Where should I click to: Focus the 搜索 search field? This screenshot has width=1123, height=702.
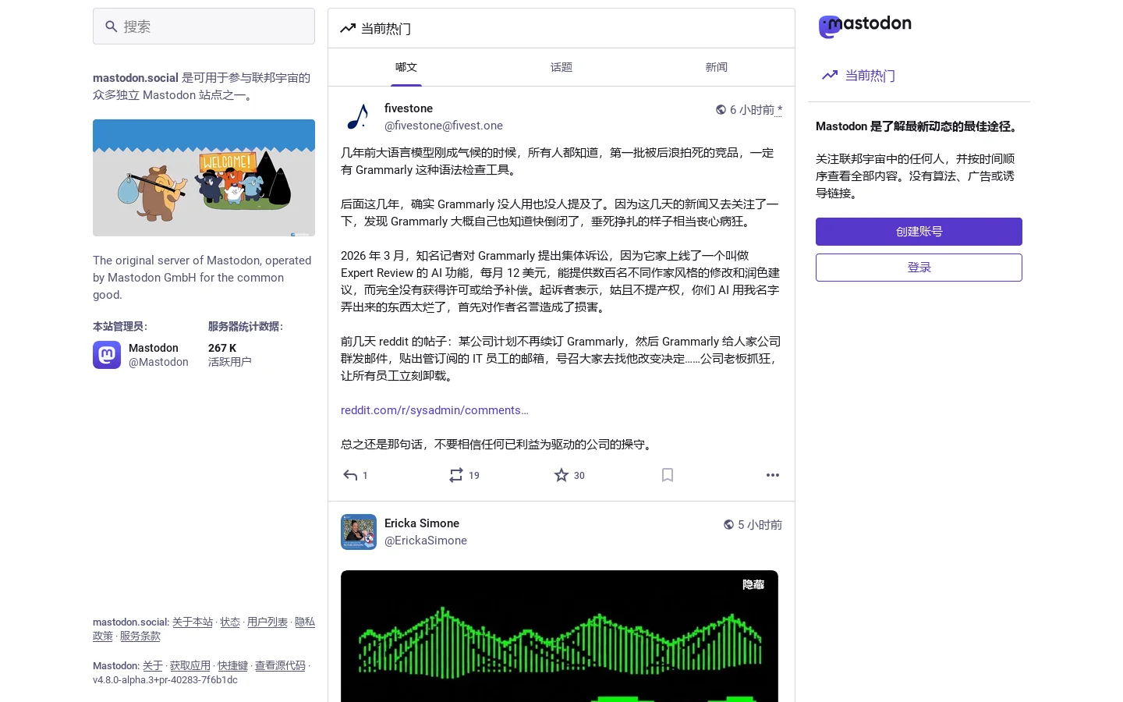tap(204, 27)
